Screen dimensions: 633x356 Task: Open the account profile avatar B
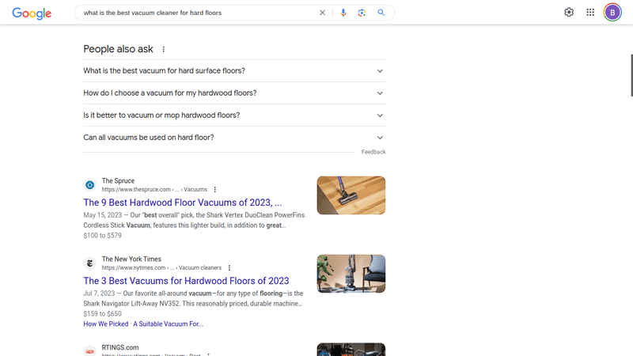click(612, 13)
